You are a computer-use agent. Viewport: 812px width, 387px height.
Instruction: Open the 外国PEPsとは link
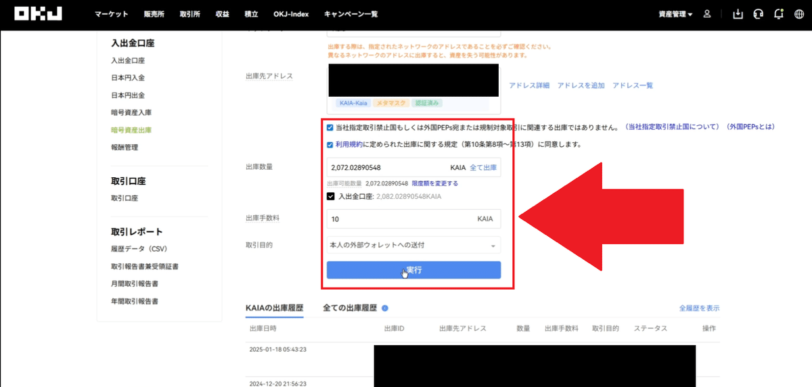click(x=749, y=127)
